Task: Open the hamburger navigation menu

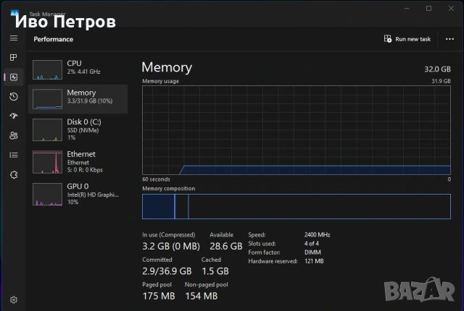Action: pyautogui.click(x=13, y=38)
